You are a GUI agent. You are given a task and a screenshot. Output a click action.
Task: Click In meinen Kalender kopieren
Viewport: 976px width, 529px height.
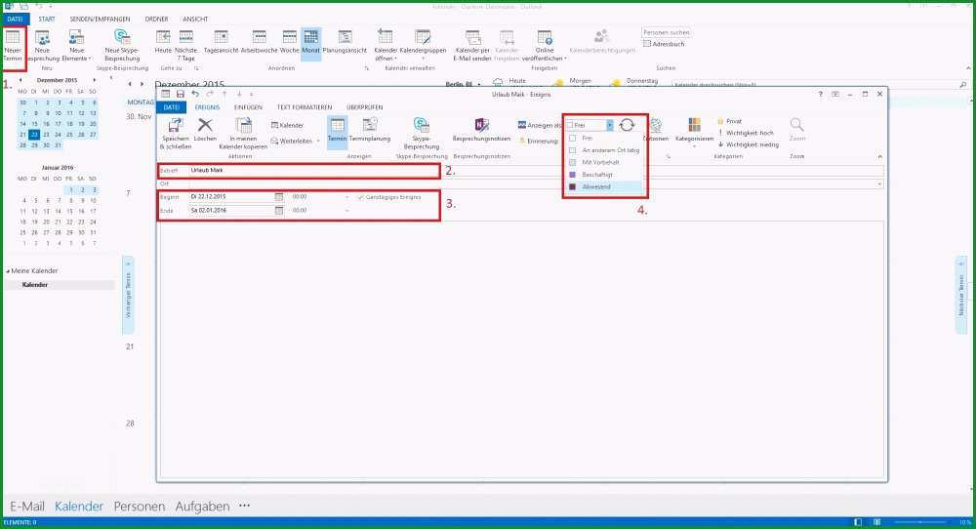tap(243, 133)
